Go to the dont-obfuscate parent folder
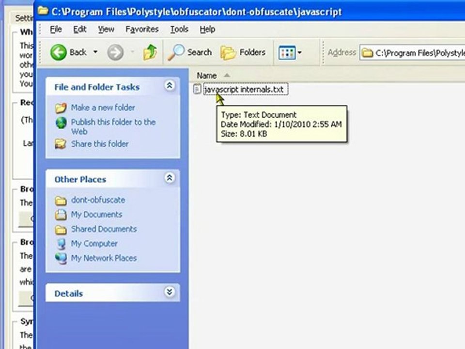 (98, 200)
